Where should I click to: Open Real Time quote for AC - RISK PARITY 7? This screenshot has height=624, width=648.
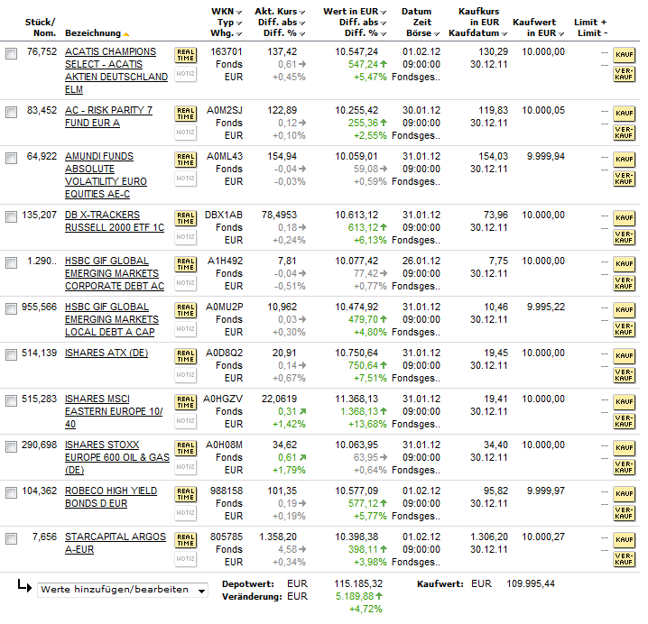point(186,114)
